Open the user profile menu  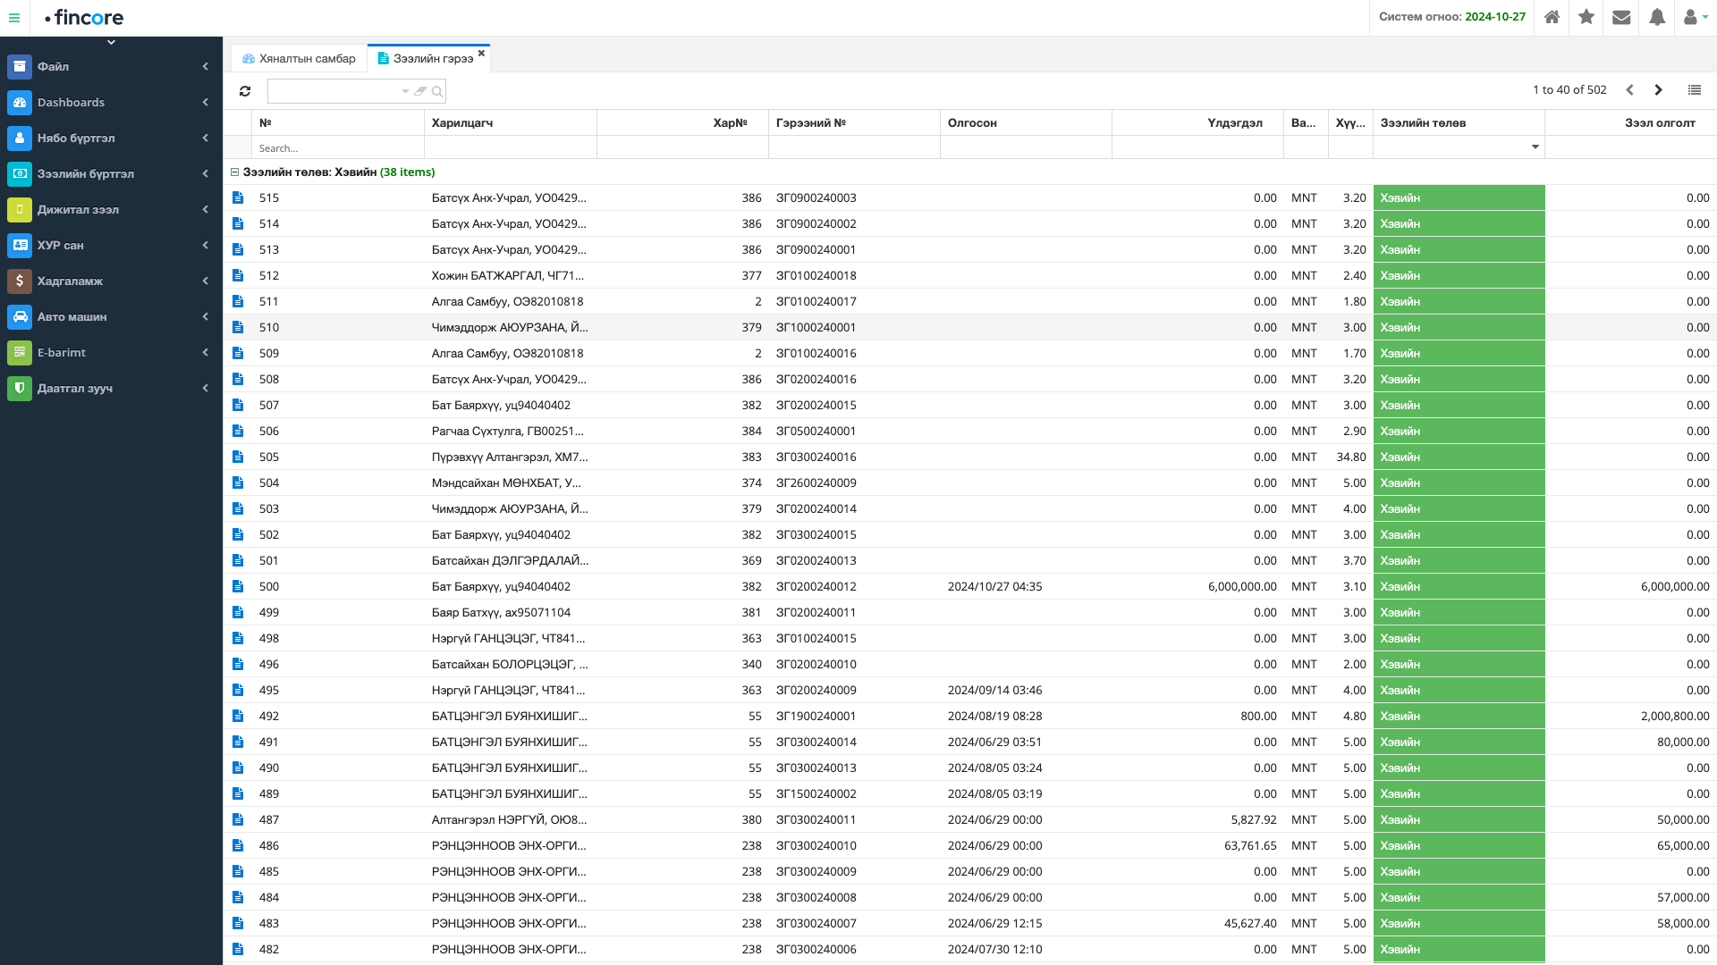click(1696, 17)
